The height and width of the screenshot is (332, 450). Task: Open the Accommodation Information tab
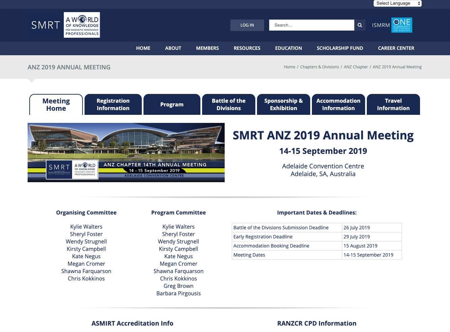point(338,104)
